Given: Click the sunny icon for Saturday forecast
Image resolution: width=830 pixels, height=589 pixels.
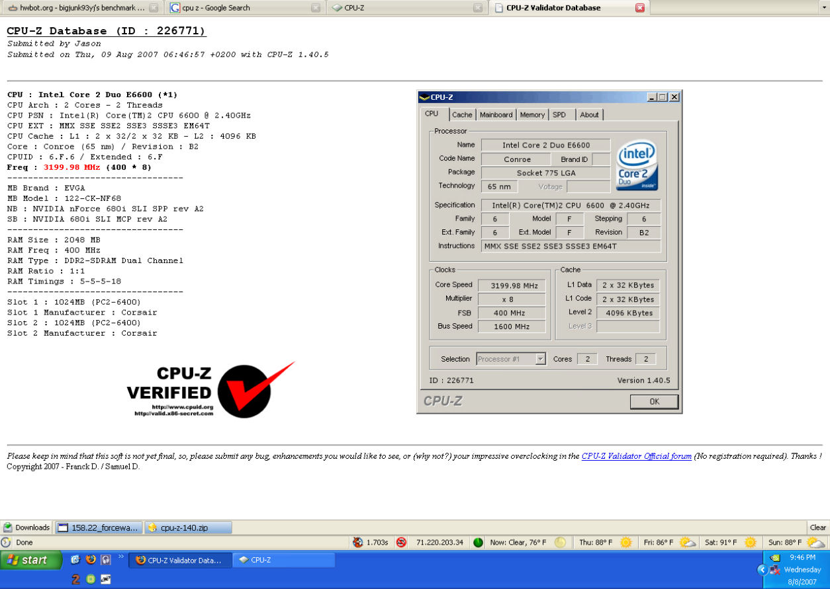Looking at the screenshot, I should click(x=750, y=542).
